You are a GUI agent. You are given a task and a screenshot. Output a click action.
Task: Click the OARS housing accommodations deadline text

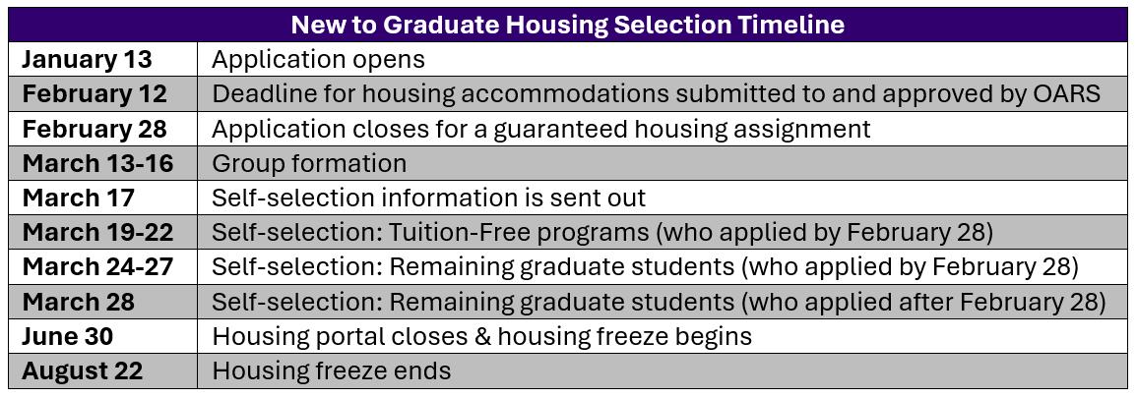click(x=657, y=94)
